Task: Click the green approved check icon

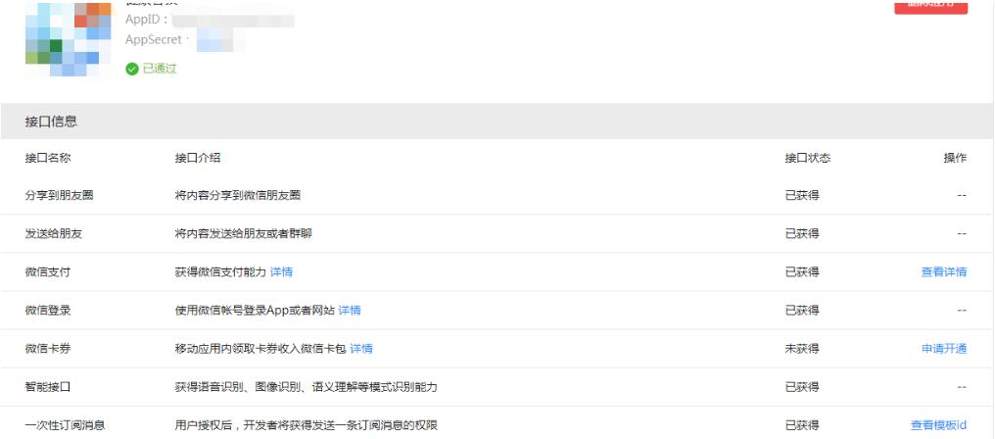Action: click(x=132, y=69)
